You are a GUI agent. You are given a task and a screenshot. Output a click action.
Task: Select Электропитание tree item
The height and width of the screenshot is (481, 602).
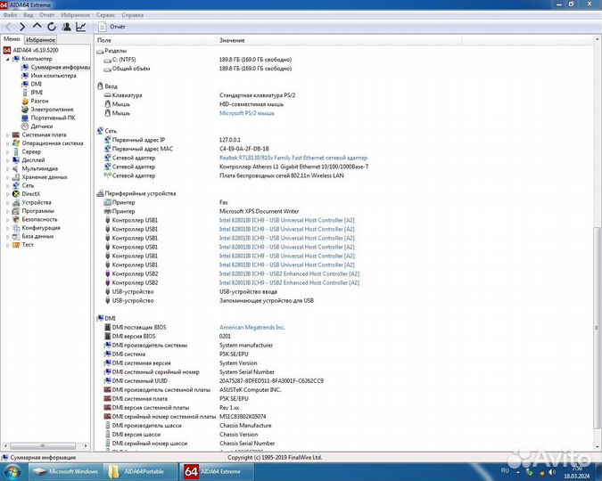[52, 110]
